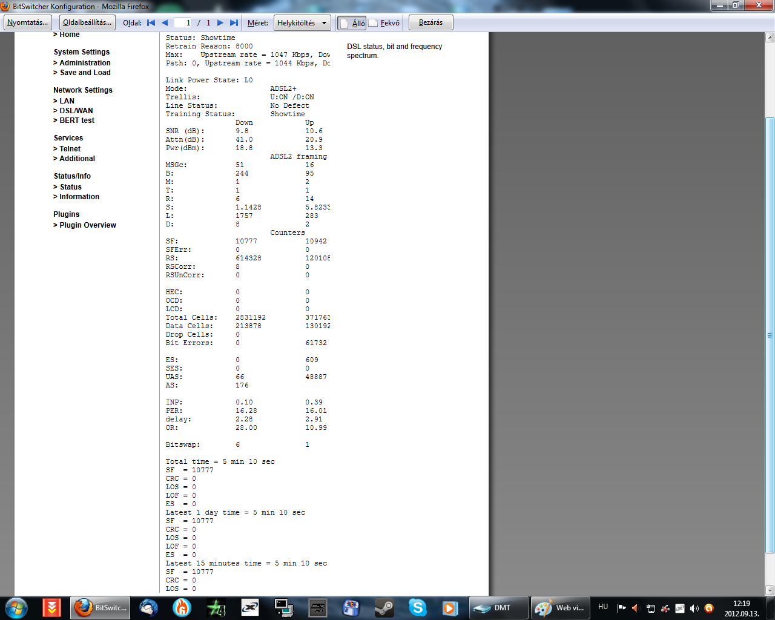The width and height of the screenshot is (775, 620).
Task: Click the 'Retrain Reason: 8000' line
Action: pyautogui.click(x=209, y=46)
